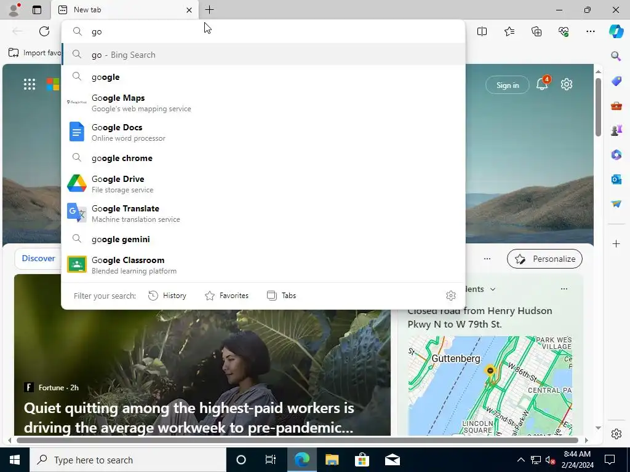630x472 pixels.
Task: Open the sidebar Search icon
Action: click(x=616, y=56)
